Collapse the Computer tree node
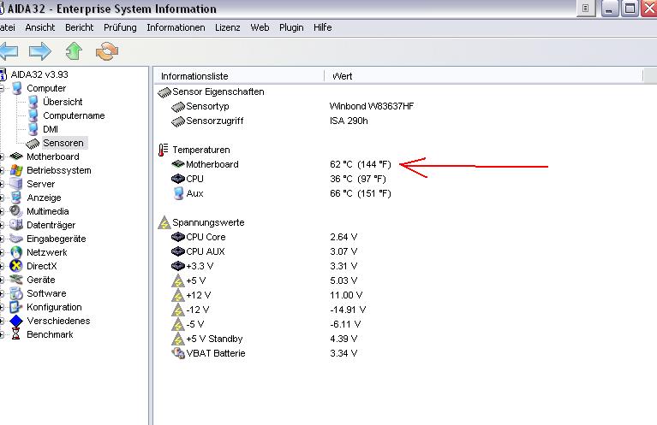Screen dimensions: 657x425 2,88
